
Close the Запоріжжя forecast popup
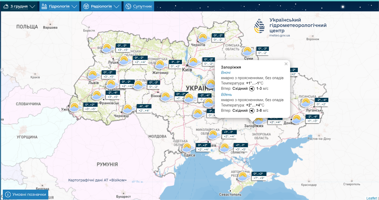[x=286, y=64]
